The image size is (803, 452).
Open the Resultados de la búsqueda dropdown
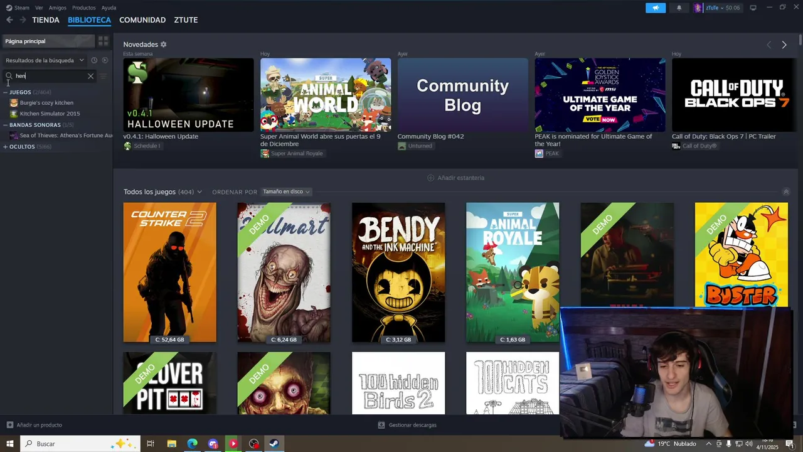tap(45, 60)
